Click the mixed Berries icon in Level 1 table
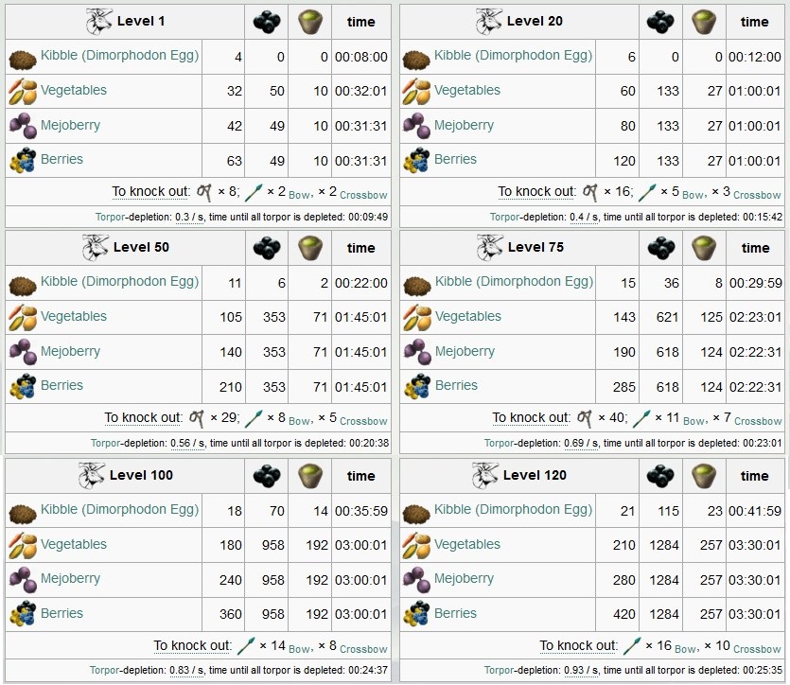This screenshot has height=685, width=790. 23,160
